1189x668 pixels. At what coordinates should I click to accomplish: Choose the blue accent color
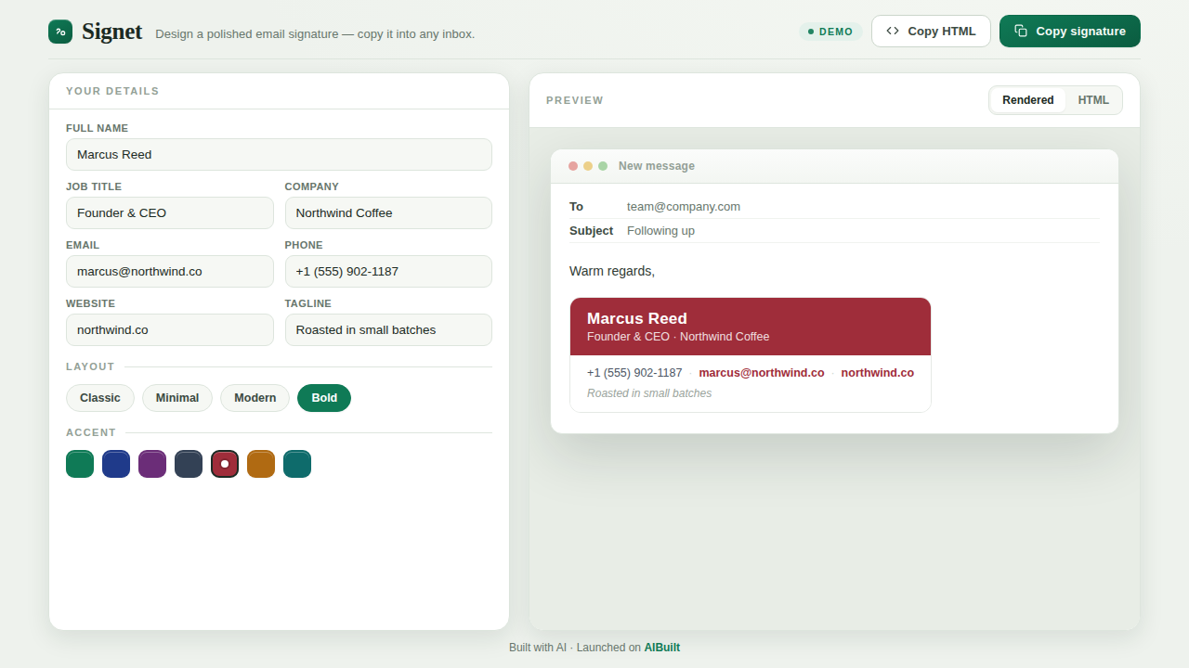coord(116,464)
